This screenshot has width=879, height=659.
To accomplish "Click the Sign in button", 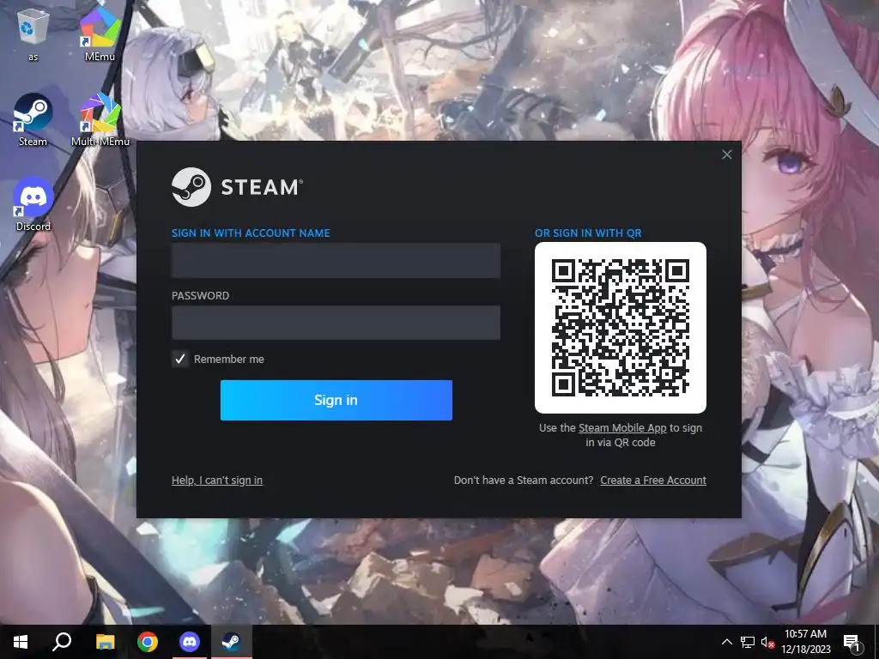I will [336, 400].
